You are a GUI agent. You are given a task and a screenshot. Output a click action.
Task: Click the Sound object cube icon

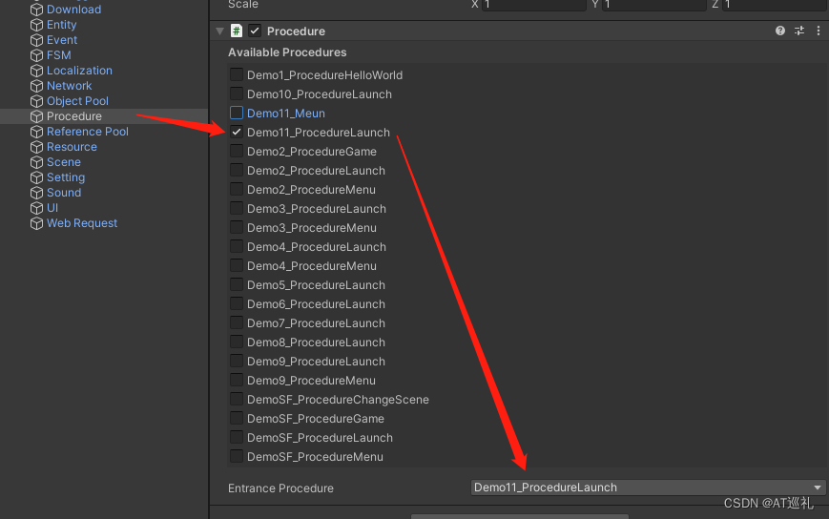click(36, 193)
